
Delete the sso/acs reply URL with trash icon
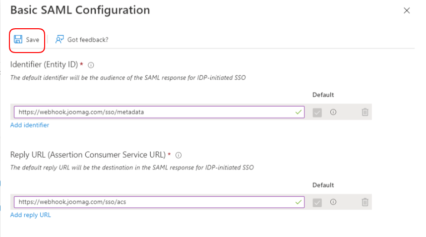tap(365, 202)
